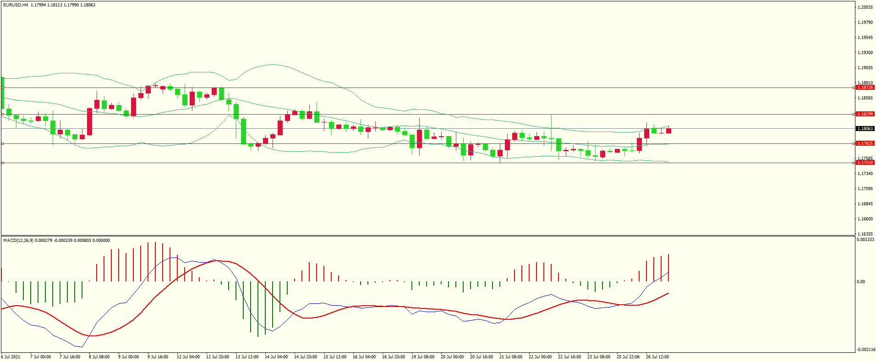The image size is (876, 362).
Task: Click the current price label 1.18063
Action: pyautogui.click(x=865, y=129)
